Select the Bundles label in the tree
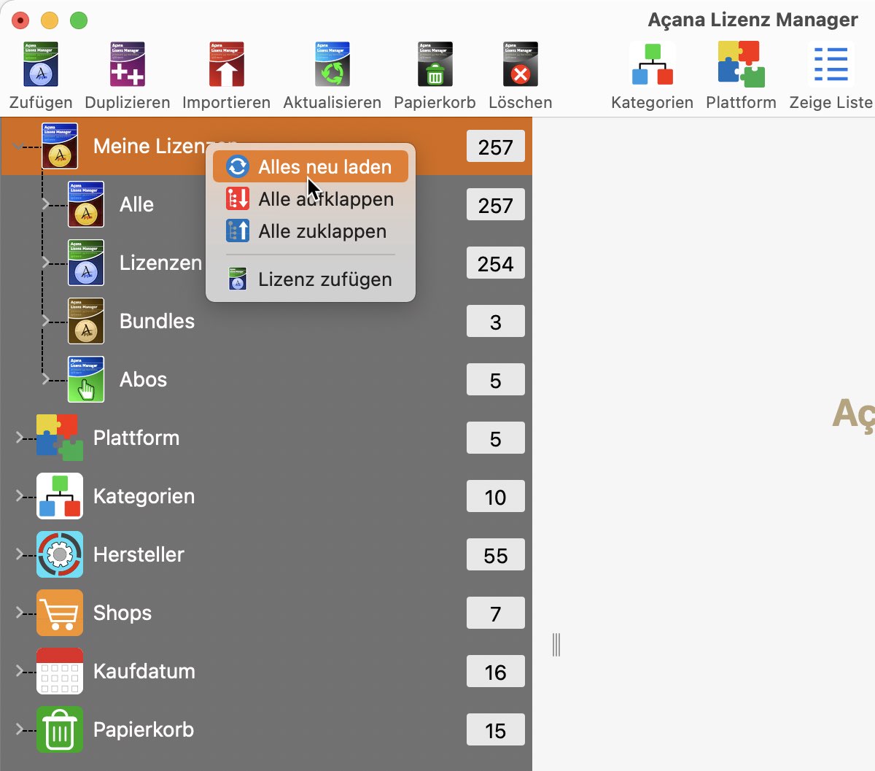This screenshot has height=771, width=875. pos(157,321)
